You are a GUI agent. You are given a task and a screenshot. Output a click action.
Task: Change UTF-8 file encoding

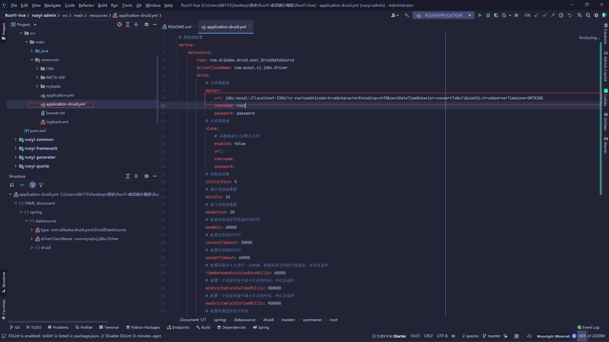(x=442, y=336)
